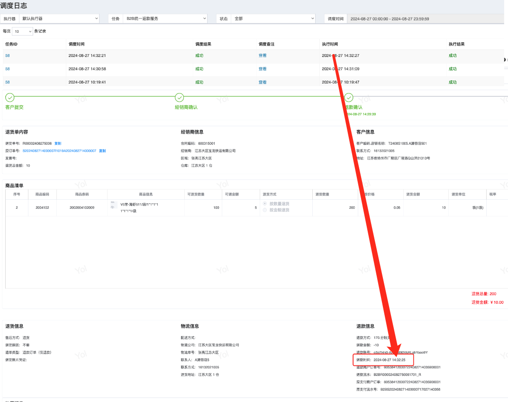Open task ID 58 scheduled at 10:19:41
Viewport: 508px width, 402px height.
pyautogui.click(x=8, y=82)
